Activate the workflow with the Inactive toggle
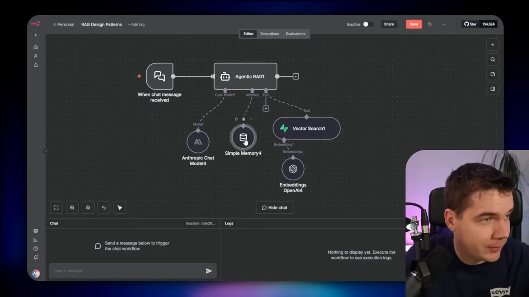Image resolution: width=529 pixels, height=297 pixels. coord(365,24)
